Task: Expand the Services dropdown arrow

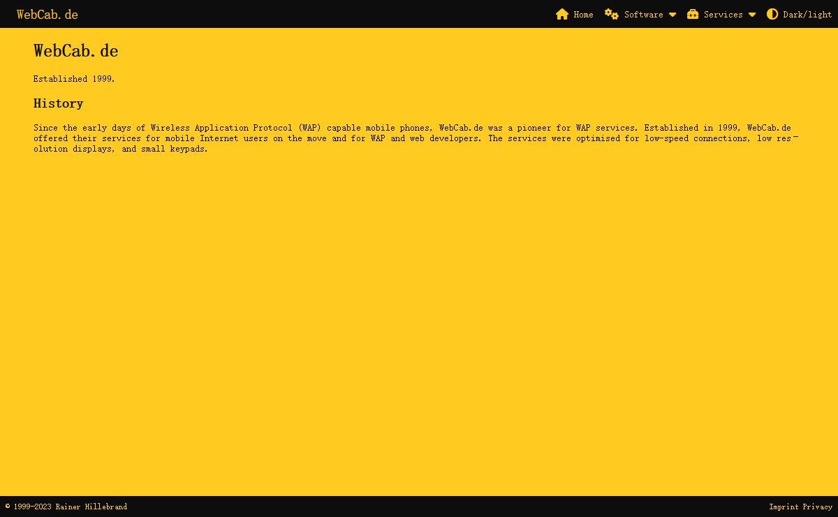Action: [752, 15]
